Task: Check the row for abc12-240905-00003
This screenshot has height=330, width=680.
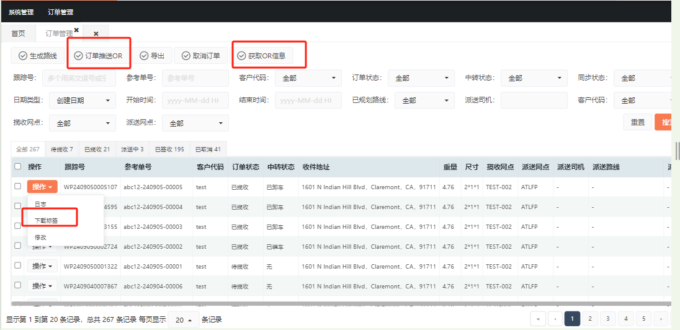Action: click(18, 226)
